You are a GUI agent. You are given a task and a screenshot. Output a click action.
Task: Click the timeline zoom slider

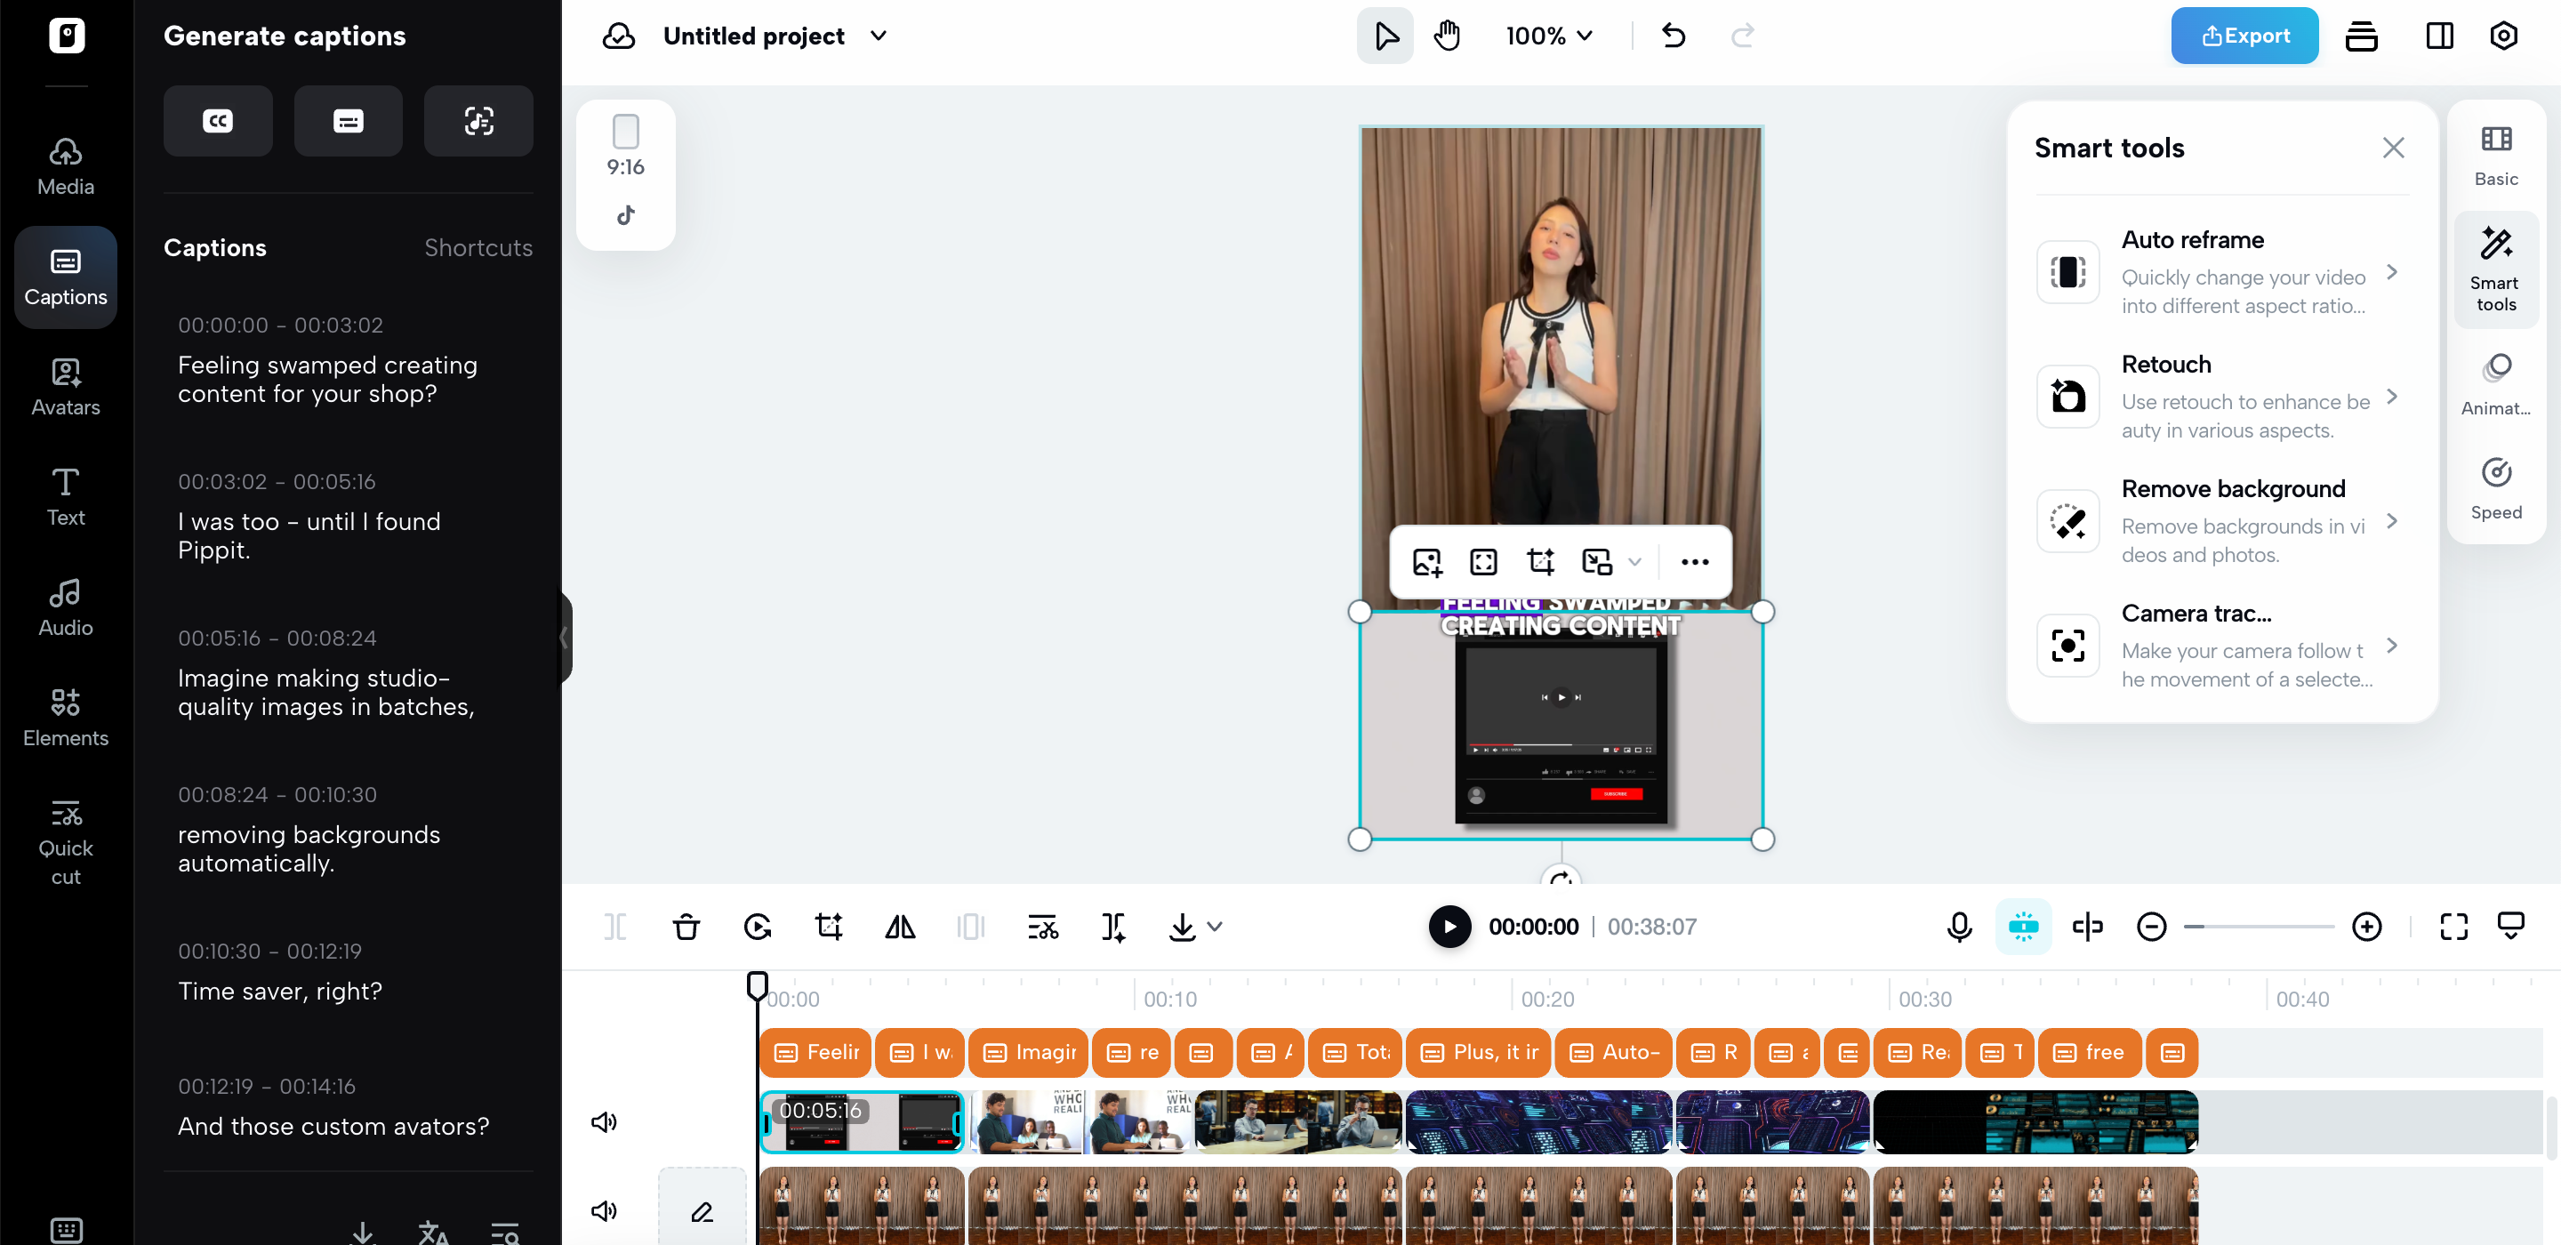(x=2258, y=927)
